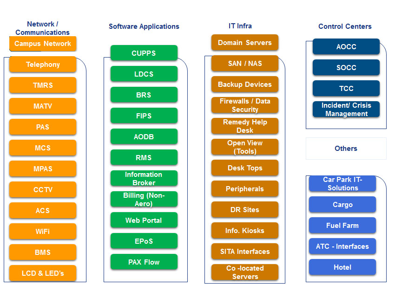Select the MATV box
Screen dimensions: 395x285
coord(43,106)
